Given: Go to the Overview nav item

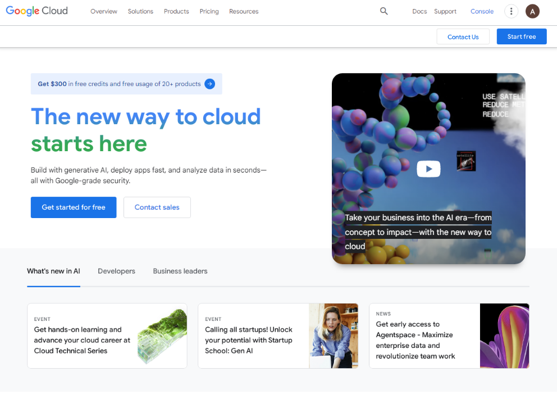Looking at the screenshot, I should (x=104, y=11).
